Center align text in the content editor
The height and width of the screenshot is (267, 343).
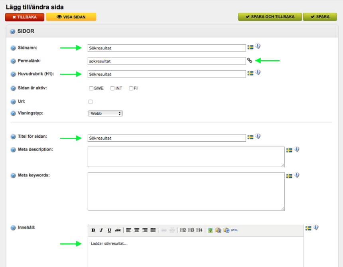(137, 230)
